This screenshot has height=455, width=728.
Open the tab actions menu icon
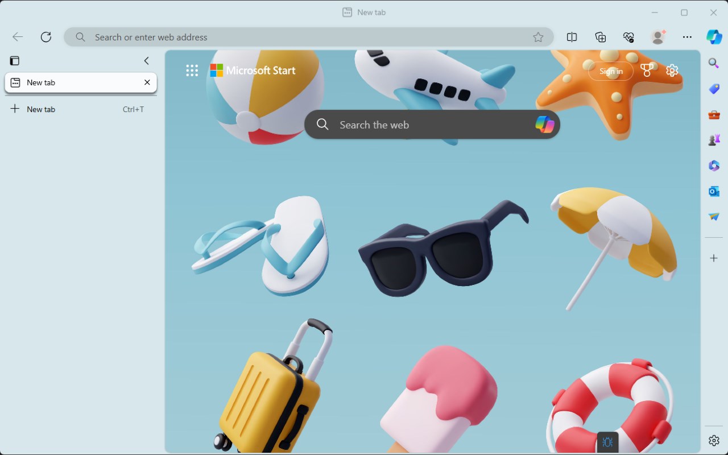[15, 61]
